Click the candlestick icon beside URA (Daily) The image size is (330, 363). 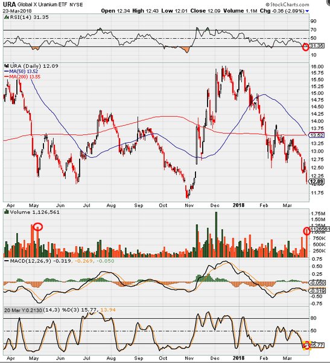click(x=7, y=66)
